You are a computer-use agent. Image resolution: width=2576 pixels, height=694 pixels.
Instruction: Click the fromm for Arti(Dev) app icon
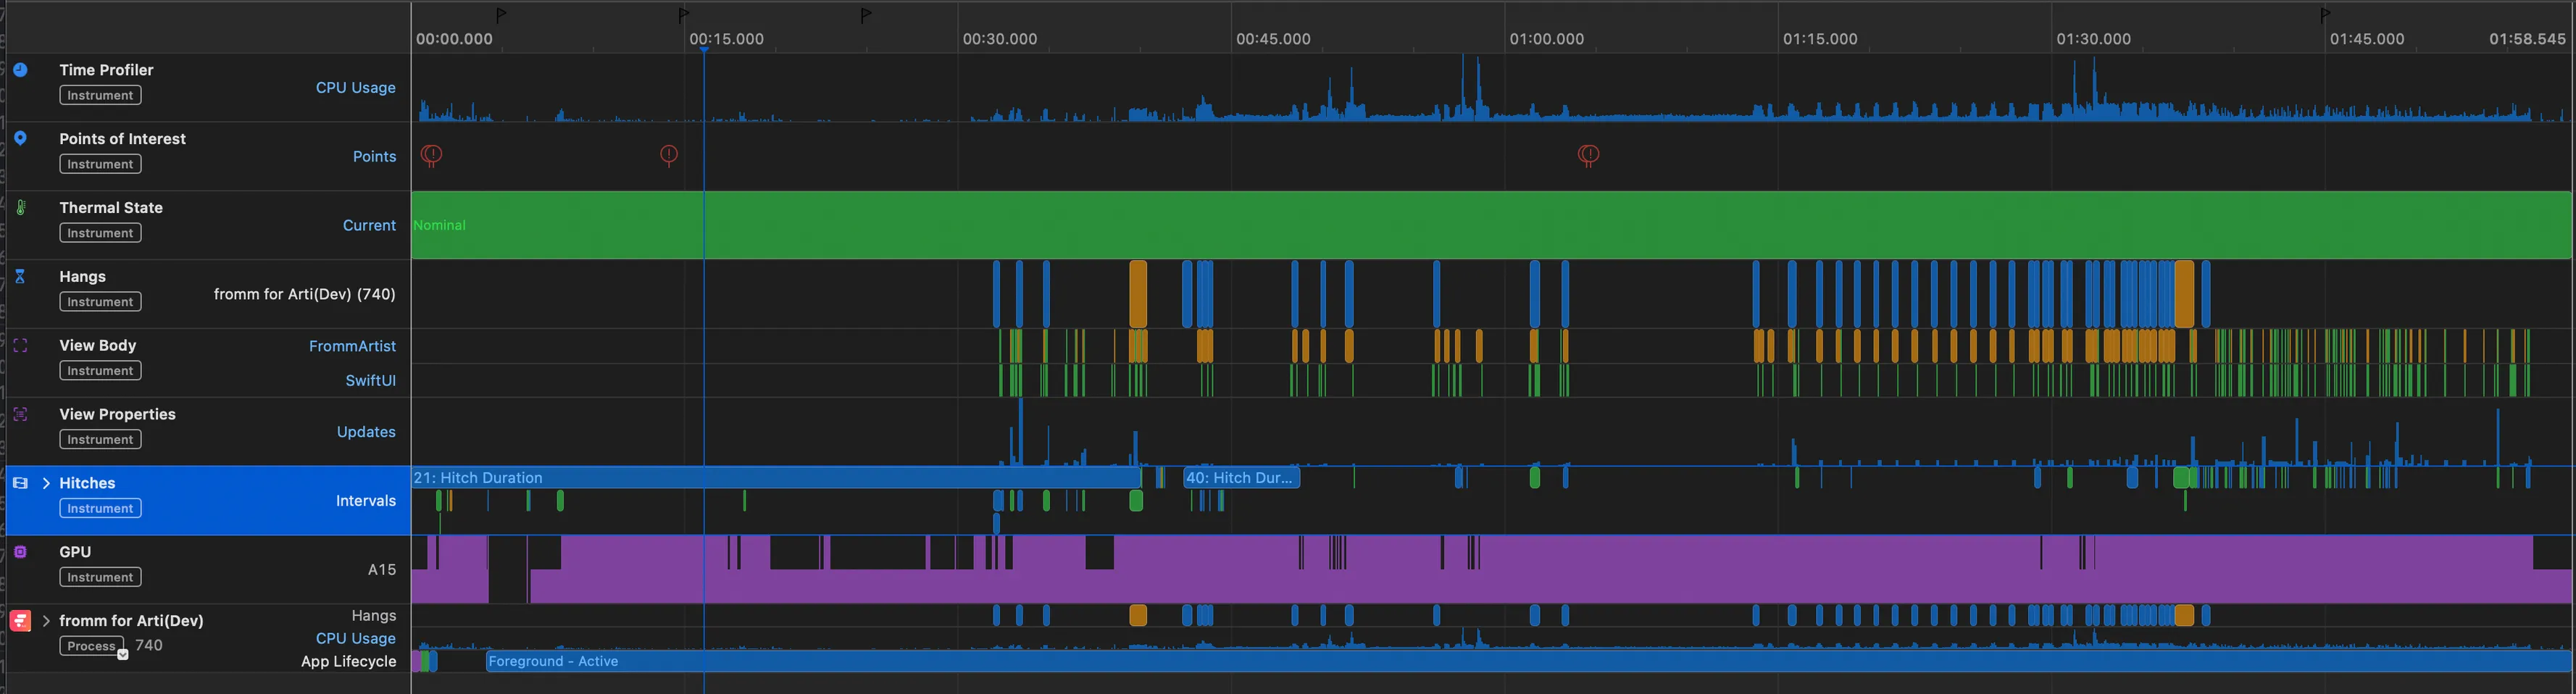[x=20, y=621]
